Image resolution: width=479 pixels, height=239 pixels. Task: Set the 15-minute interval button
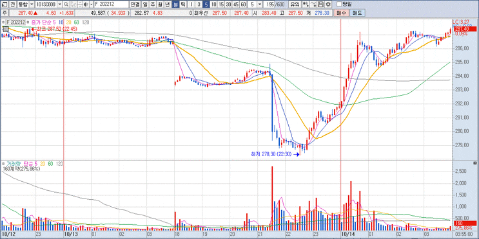[221, 4]
